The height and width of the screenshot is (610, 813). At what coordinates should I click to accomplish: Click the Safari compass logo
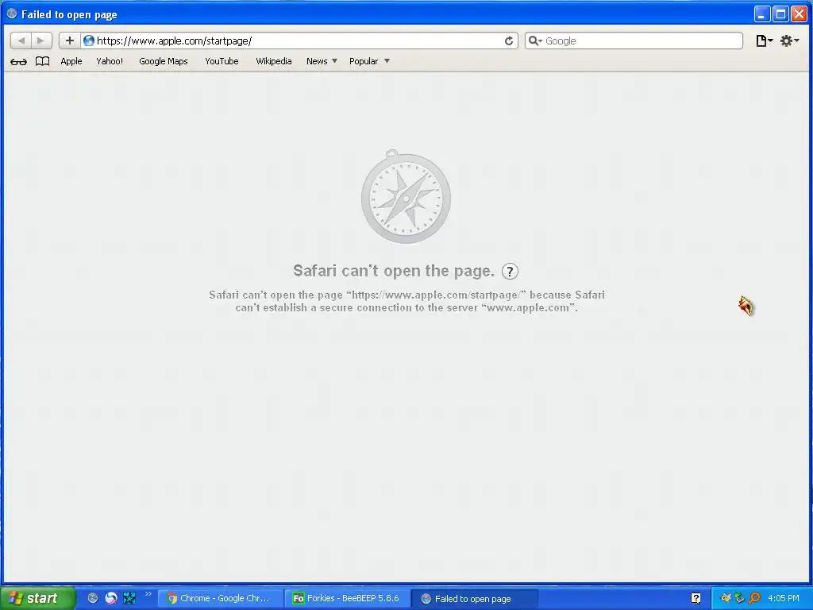pyautogui.click(x=406, y=197)
